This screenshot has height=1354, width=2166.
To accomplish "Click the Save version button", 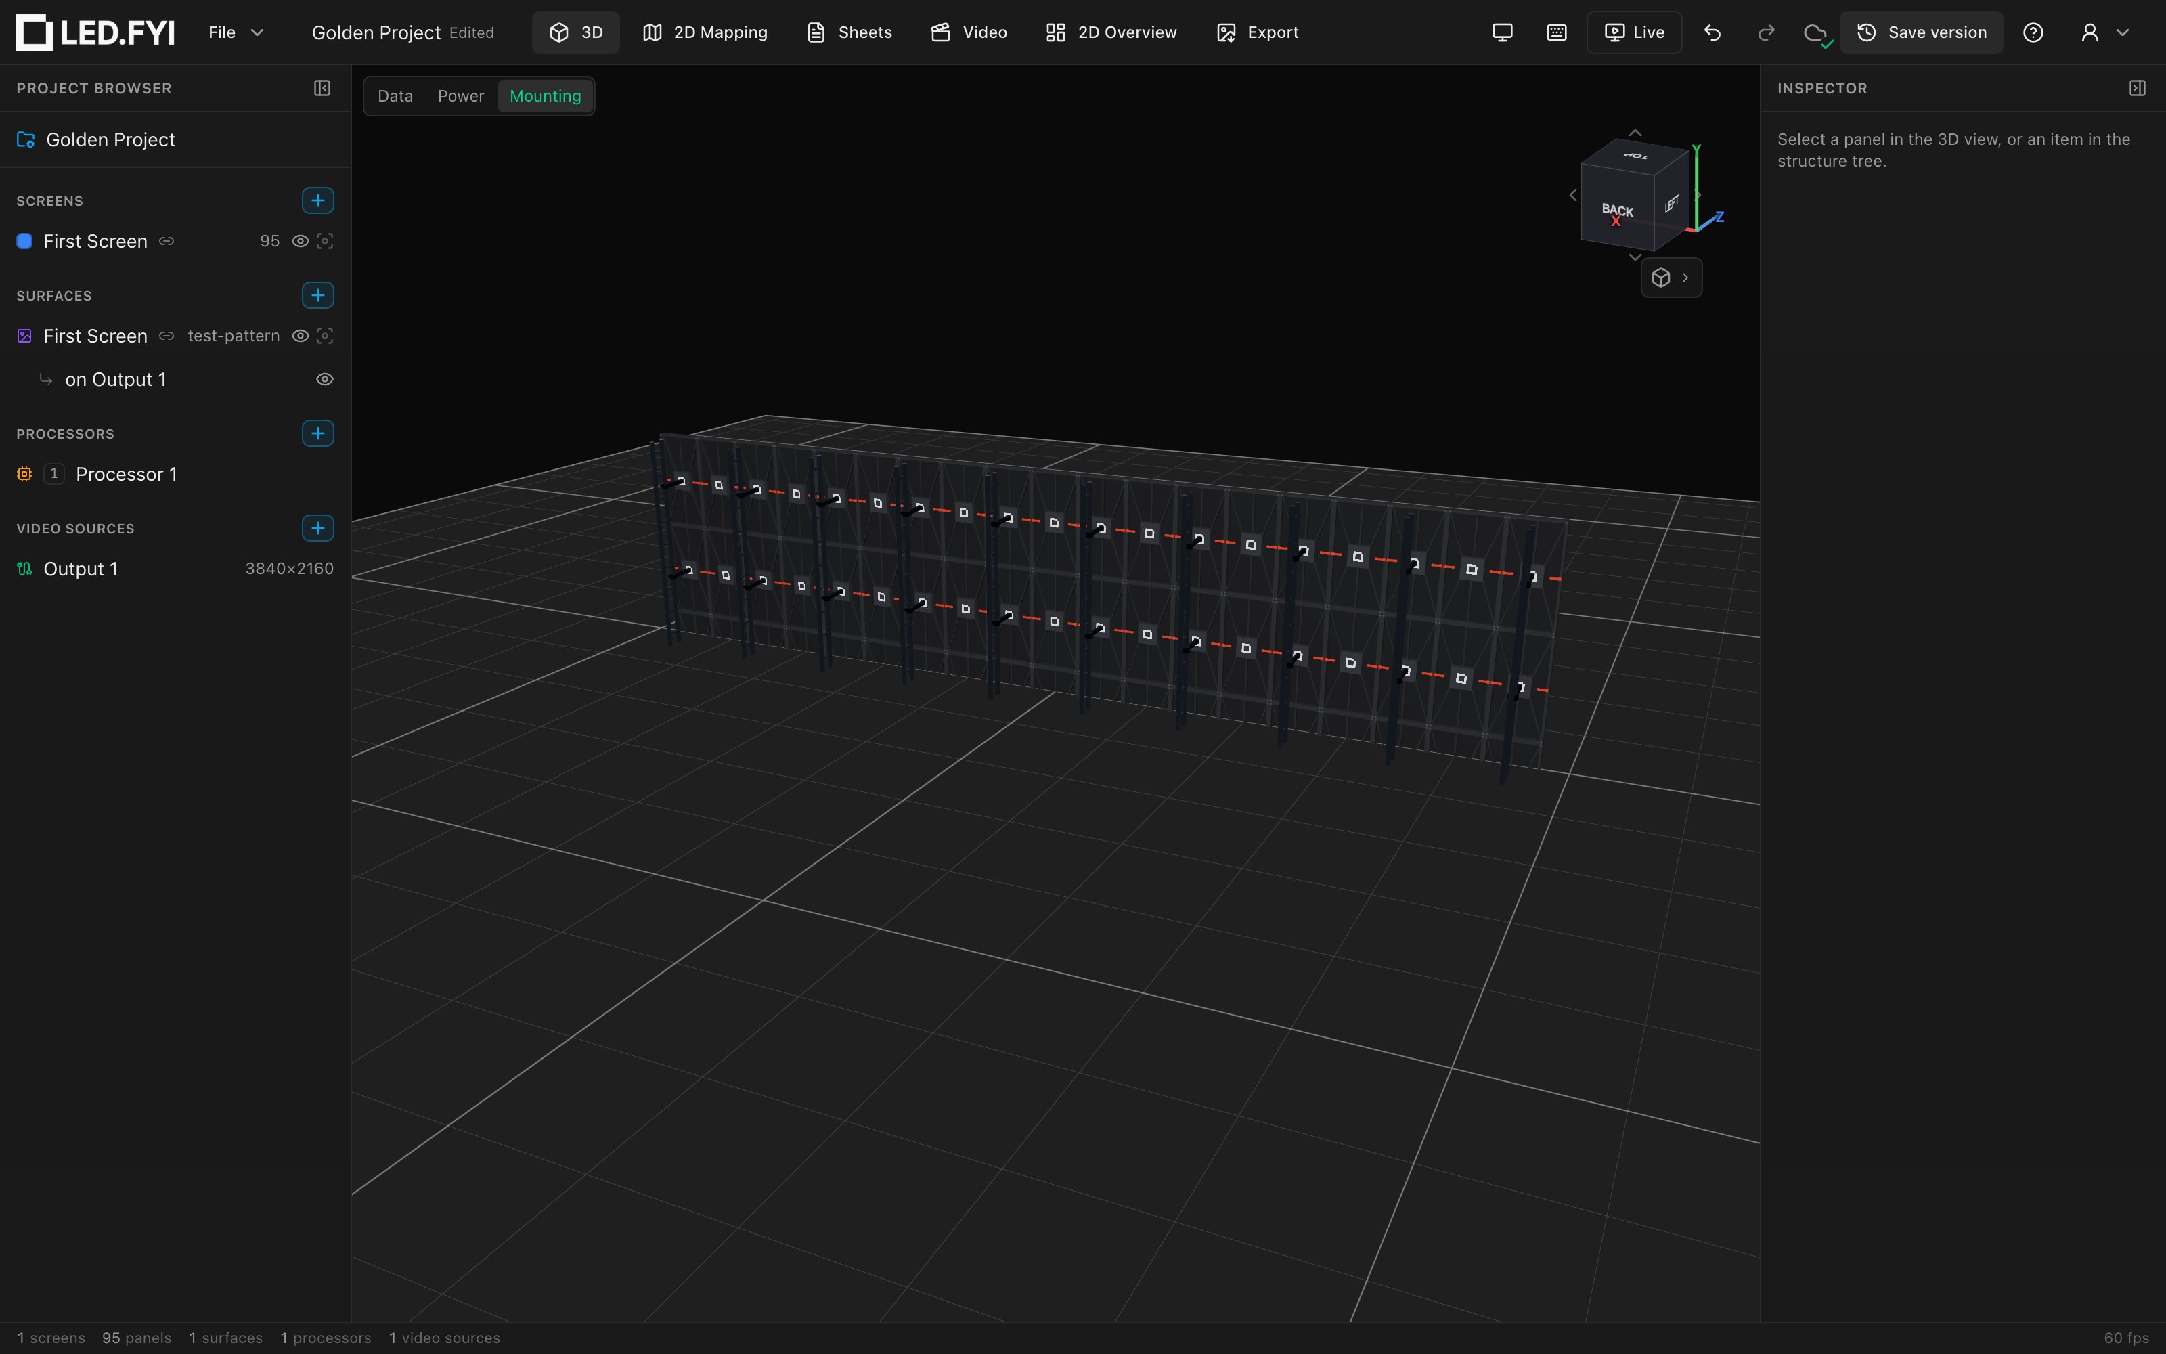I will coord(1922,32).
